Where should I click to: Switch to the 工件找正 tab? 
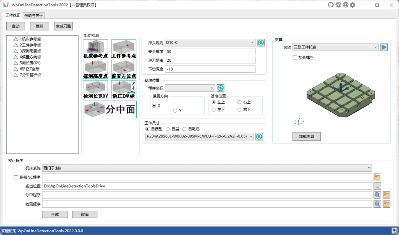(x=13, y=15)
